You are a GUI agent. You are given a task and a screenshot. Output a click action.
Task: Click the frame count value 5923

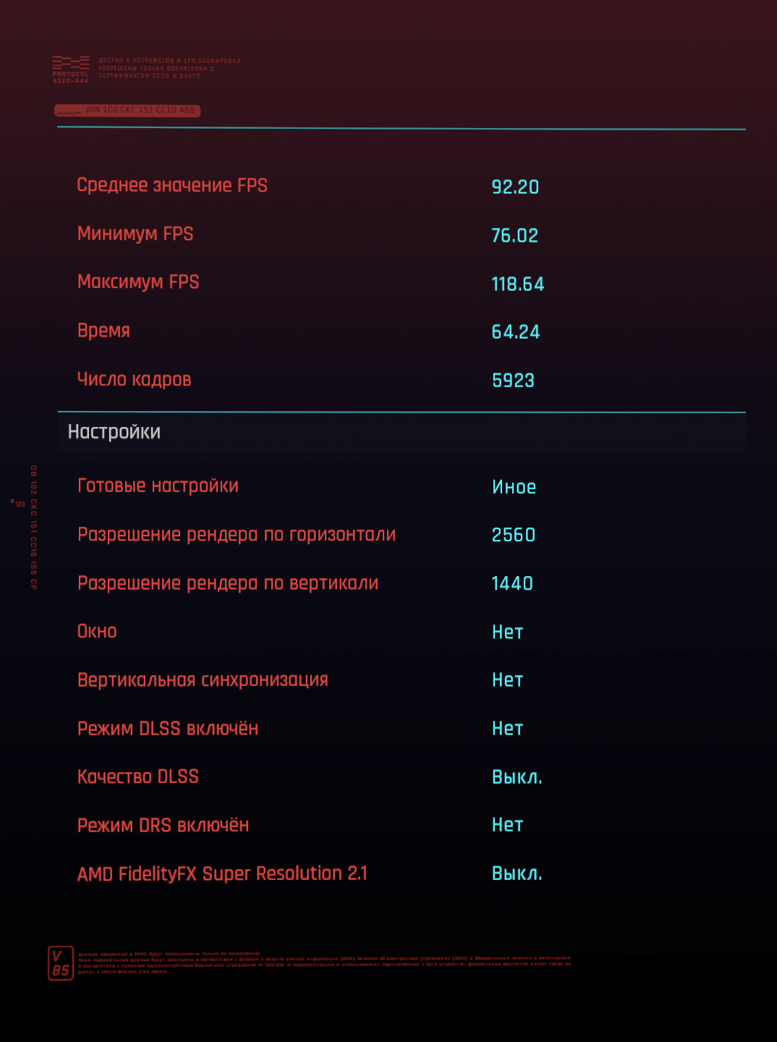click(x=513, y=381)
